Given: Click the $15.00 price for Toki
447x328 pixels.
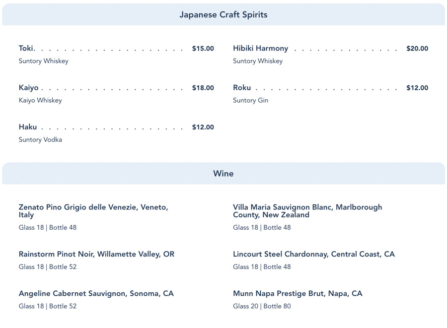Looking at the screenshot, I should pyautogui.click(x=203, y=49).
